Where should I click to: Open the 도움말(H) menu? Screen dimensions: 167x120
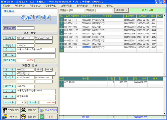point(97,6)
